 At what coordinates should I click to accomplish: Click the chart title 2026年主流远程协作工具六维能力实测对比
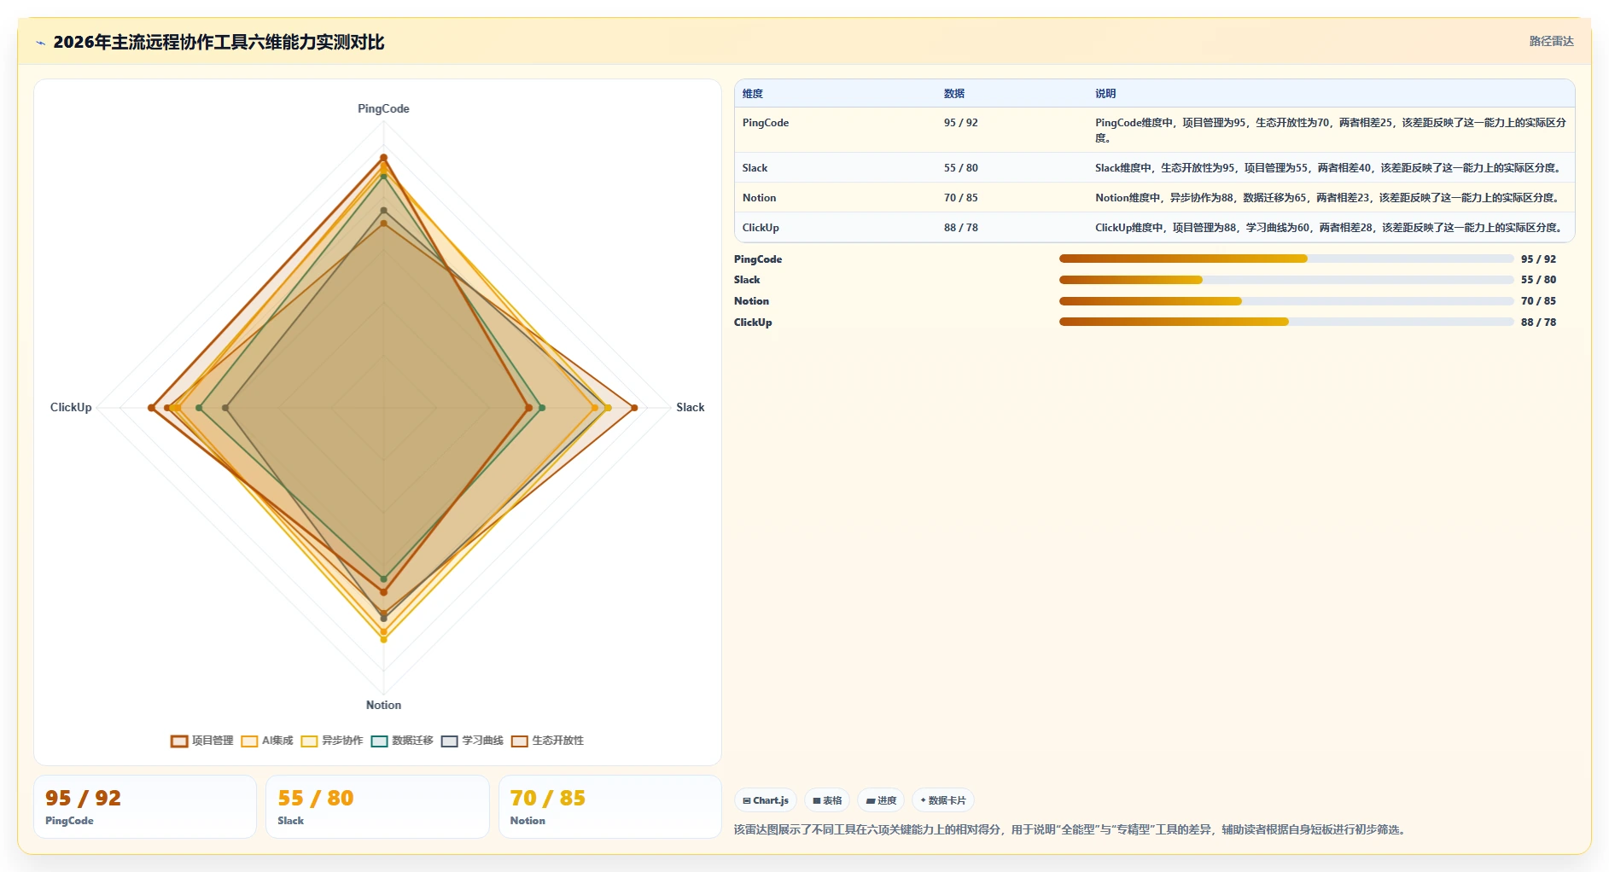[x=219, y=43]
